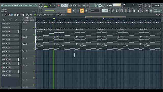Click the red Record button

point(58,6)
